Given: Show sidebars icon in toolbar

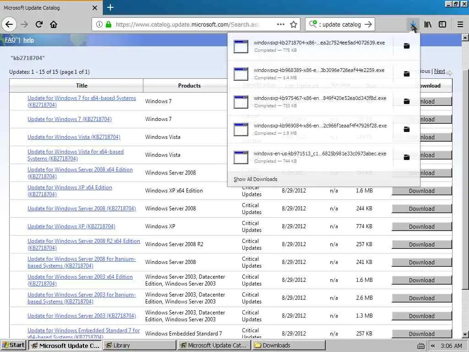Looking at the screenshot, I should point(442,24).
